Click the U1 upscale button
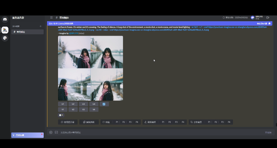Screen dimensions: 277x148 [63, 104]
